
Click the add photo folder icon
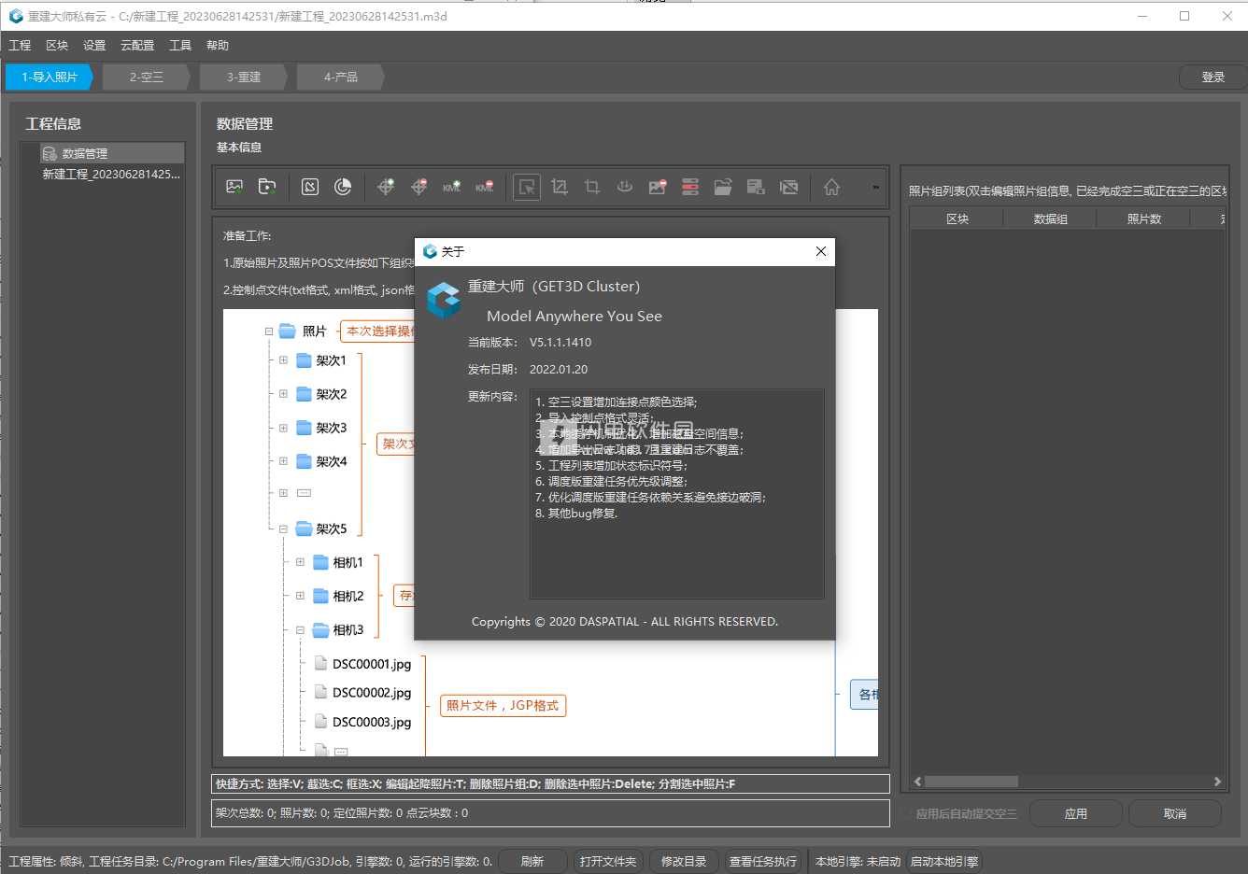click(x=267, y=187)
